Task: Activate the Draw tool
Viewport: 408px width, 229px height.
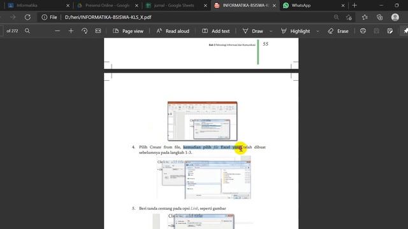Action: pyautogui.click(x=252, y=31)
